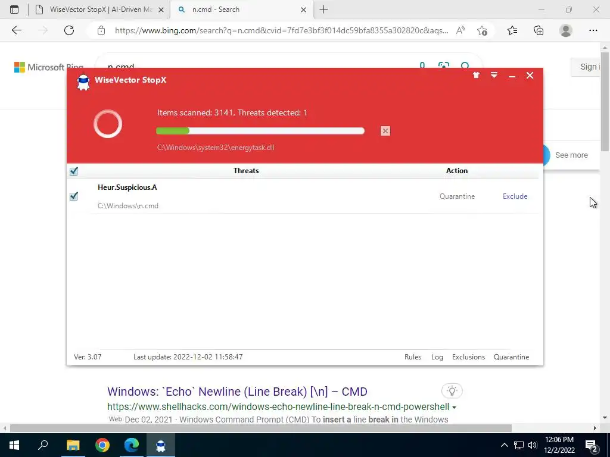Open the Windows Start menu
This screenshot has height=457, width=610.
[x=14, y=445]
